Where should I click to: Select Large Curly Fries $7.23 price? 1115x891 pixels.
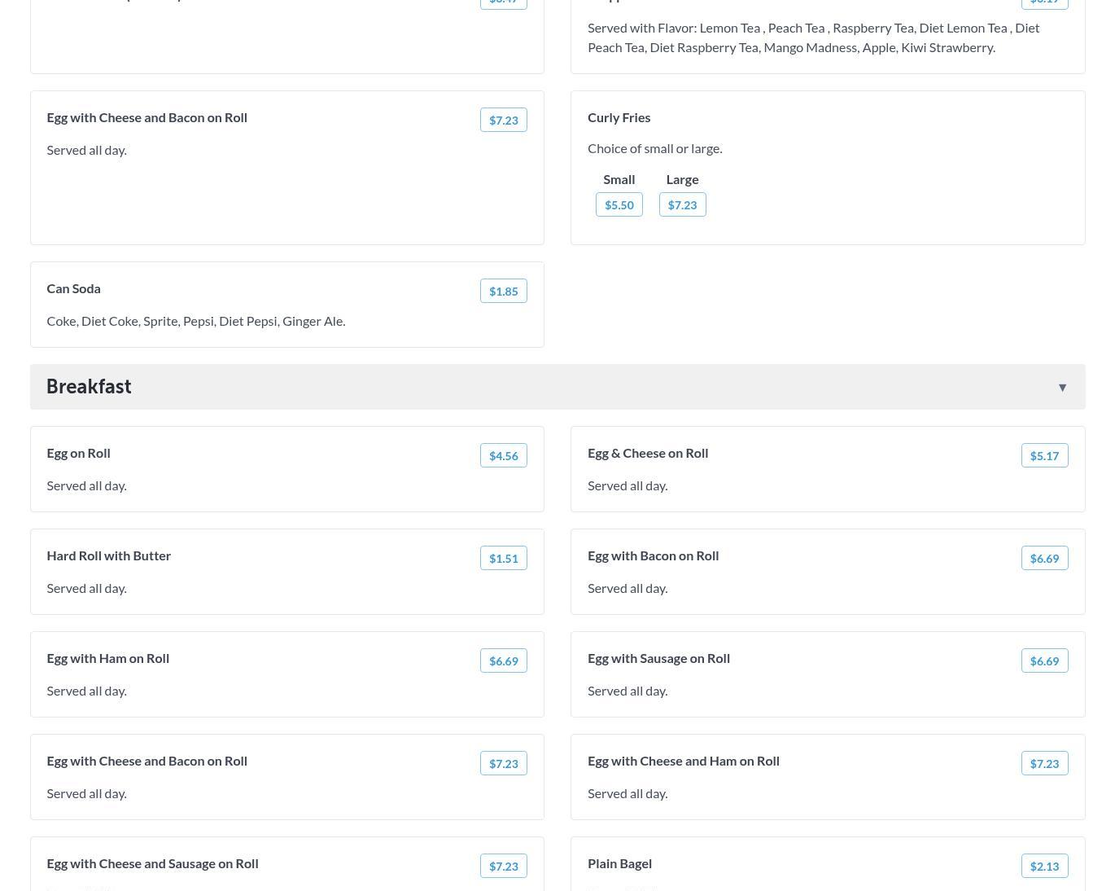pyautogui.click(x=682, y=205)
